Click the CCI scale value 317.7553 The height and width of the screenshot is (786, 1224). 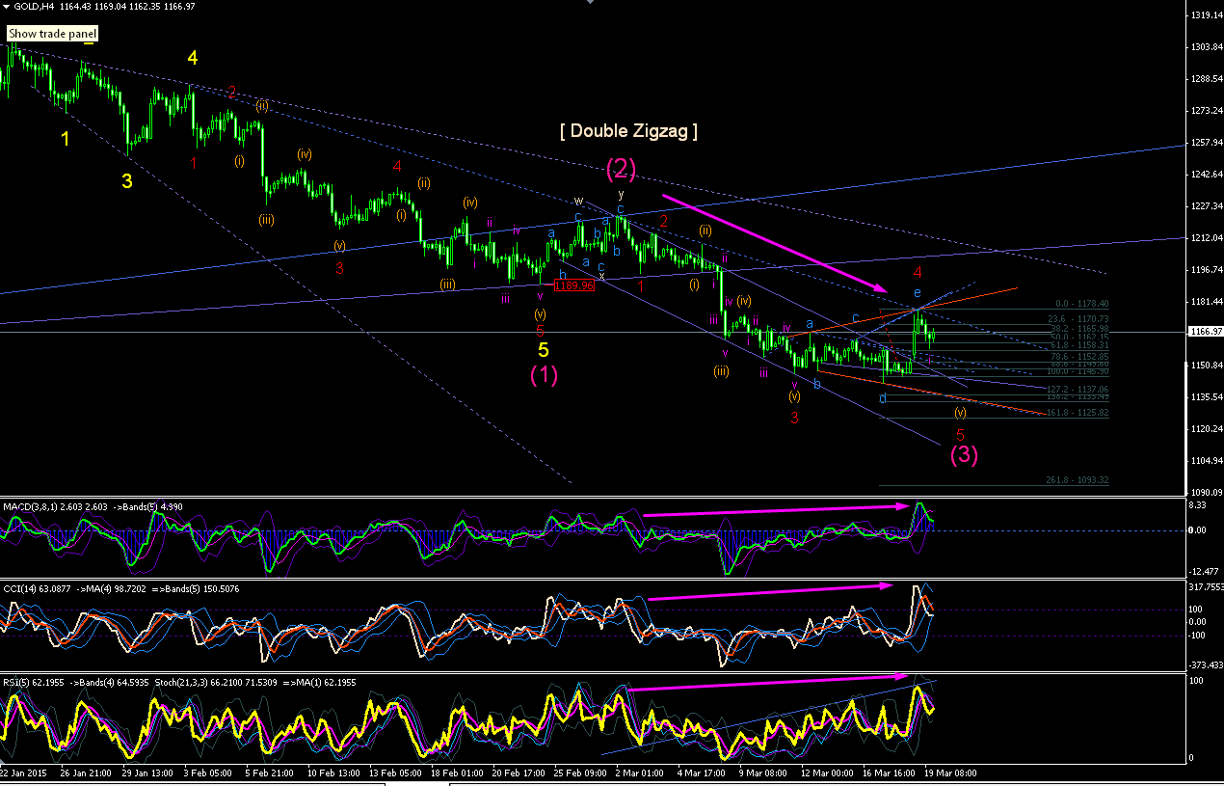[1206, 586]
